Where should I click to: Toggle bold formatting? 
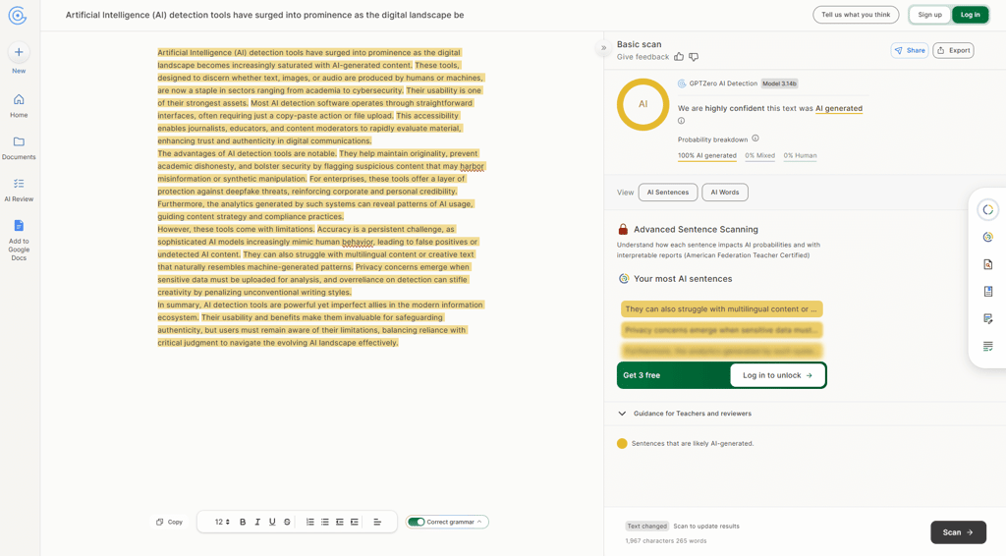(243, 522)
